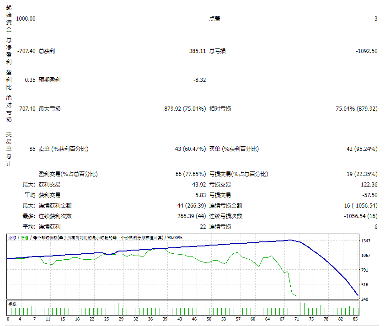Viewport: 385px width, 326px height.
Task: Select the 手数 volume panel label
Action: 12,304
